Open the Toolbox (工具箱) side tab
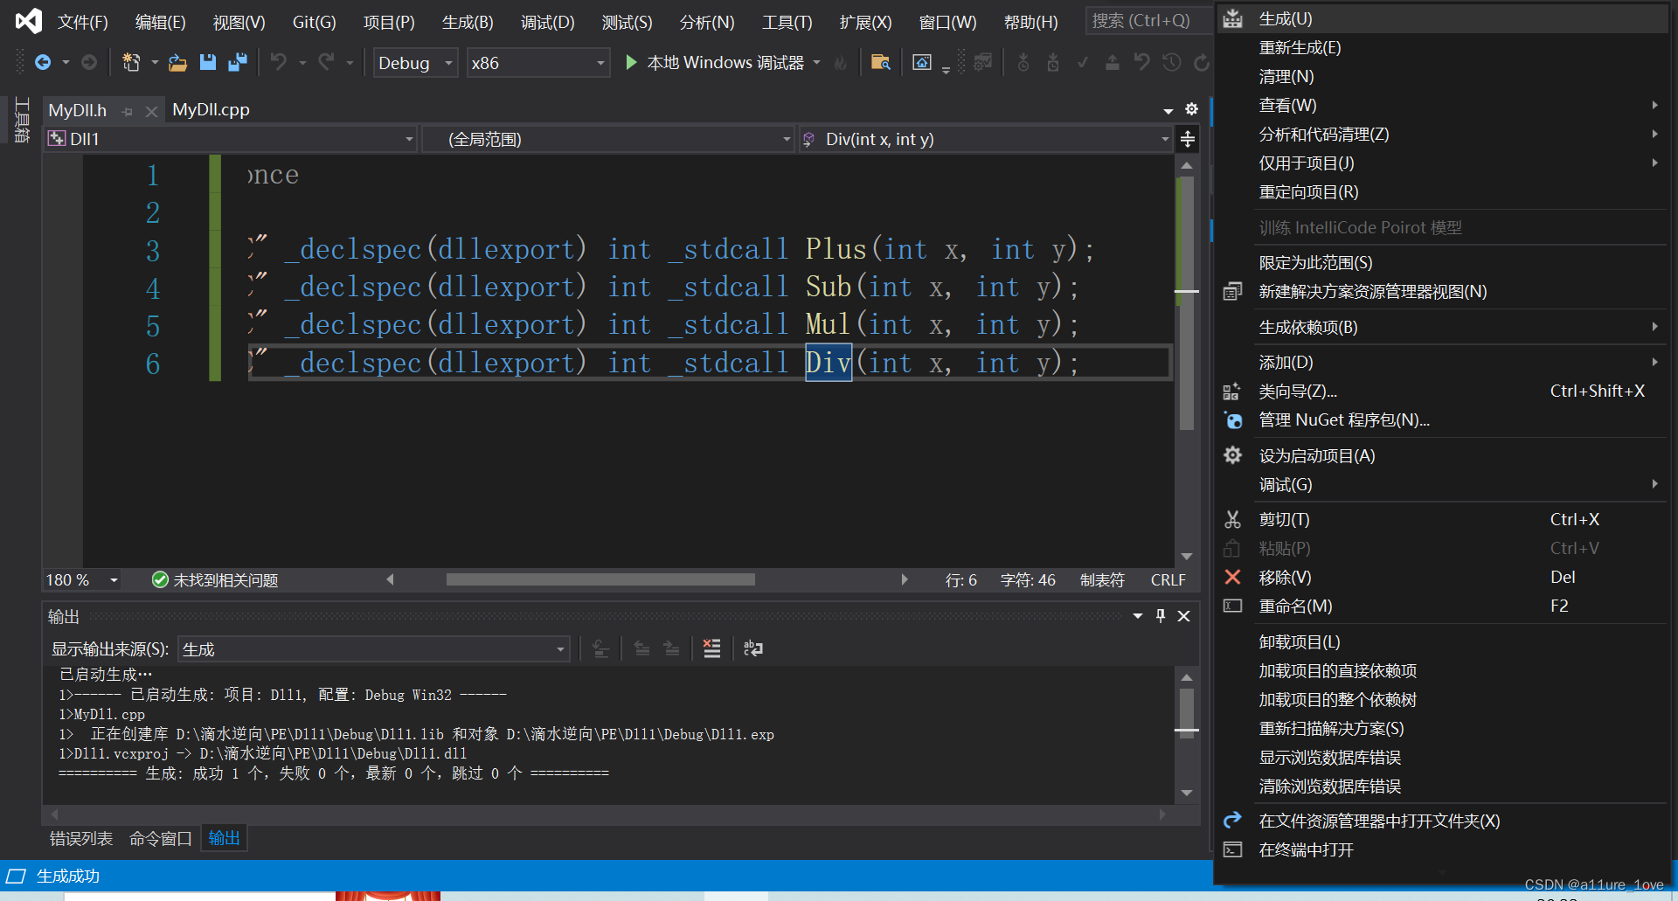 click(21, 120)
